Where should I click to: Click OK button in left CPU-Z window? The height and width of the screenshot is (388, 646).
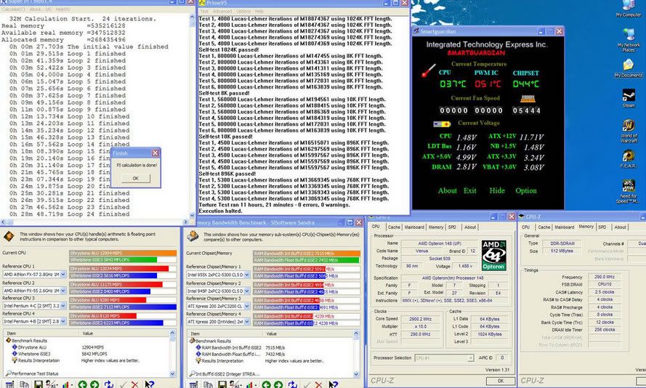(501, 381)
